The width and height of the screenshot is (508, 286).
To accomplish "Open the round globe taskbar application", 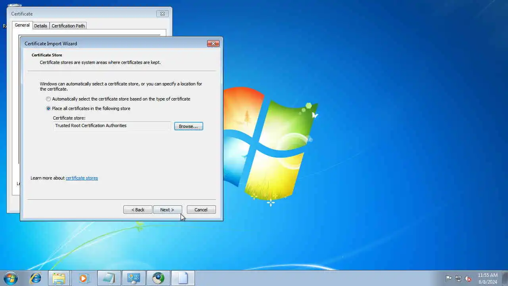I will (158, 278).
